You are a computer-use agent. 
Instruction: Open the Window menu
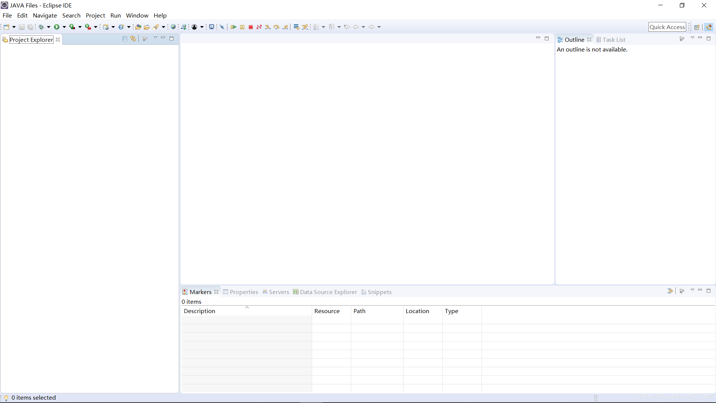[x=137, y=15]
